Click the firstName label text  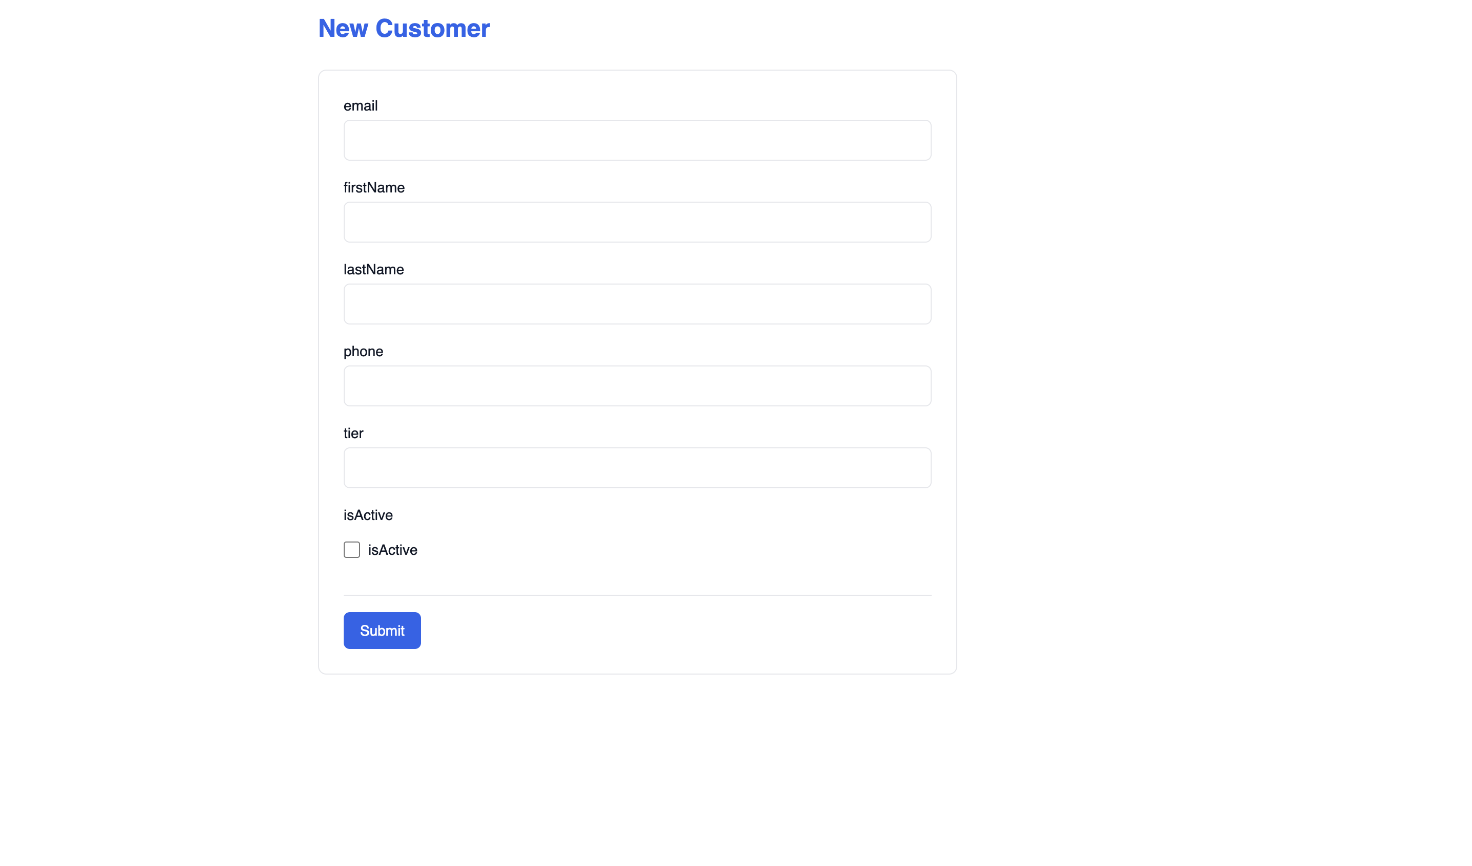tap(373, 187)
